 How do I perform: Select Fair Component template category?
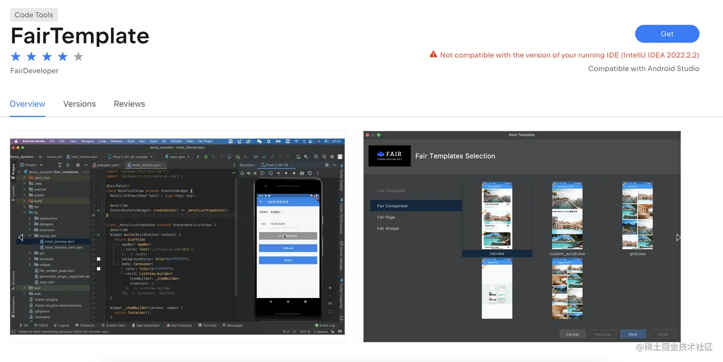pyautogui.click(x=416, y=206)
